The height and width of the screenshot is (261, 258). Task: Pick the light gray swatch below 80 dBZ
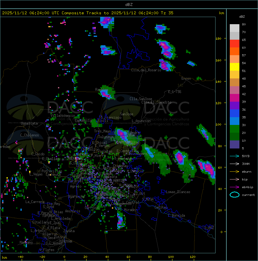[x=234, y=28]
